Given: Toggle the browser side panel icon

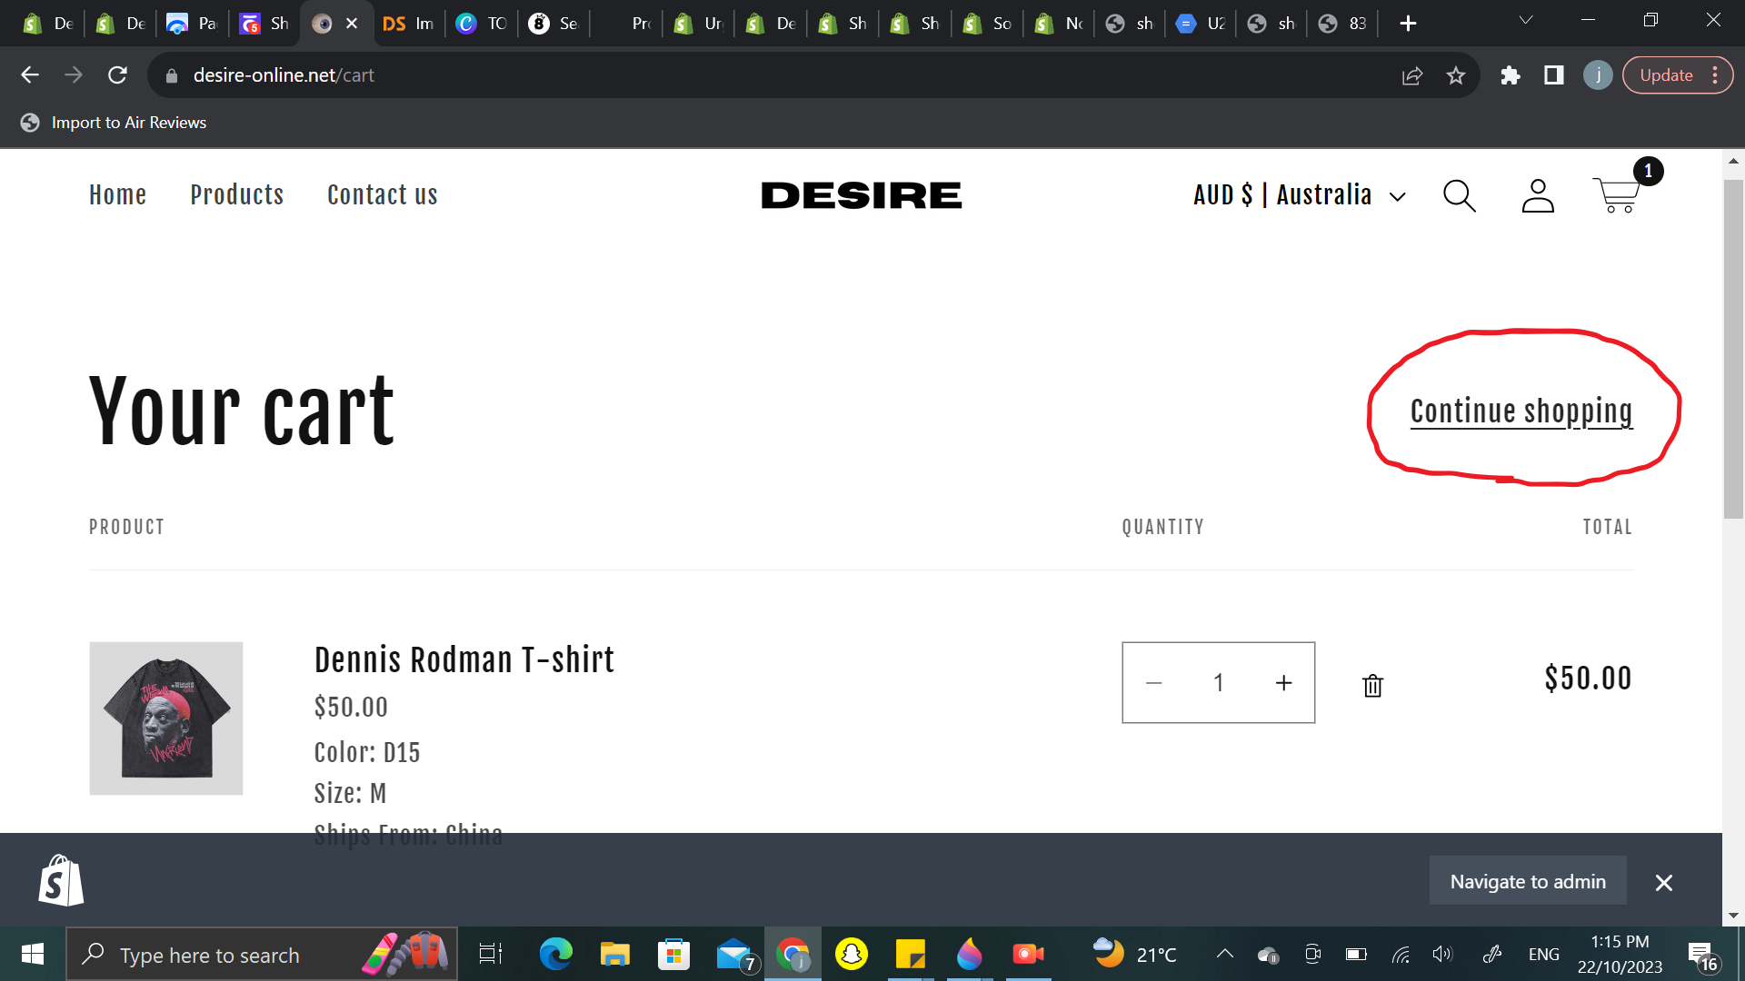Looking at the screenshot, I should 1554,75.
